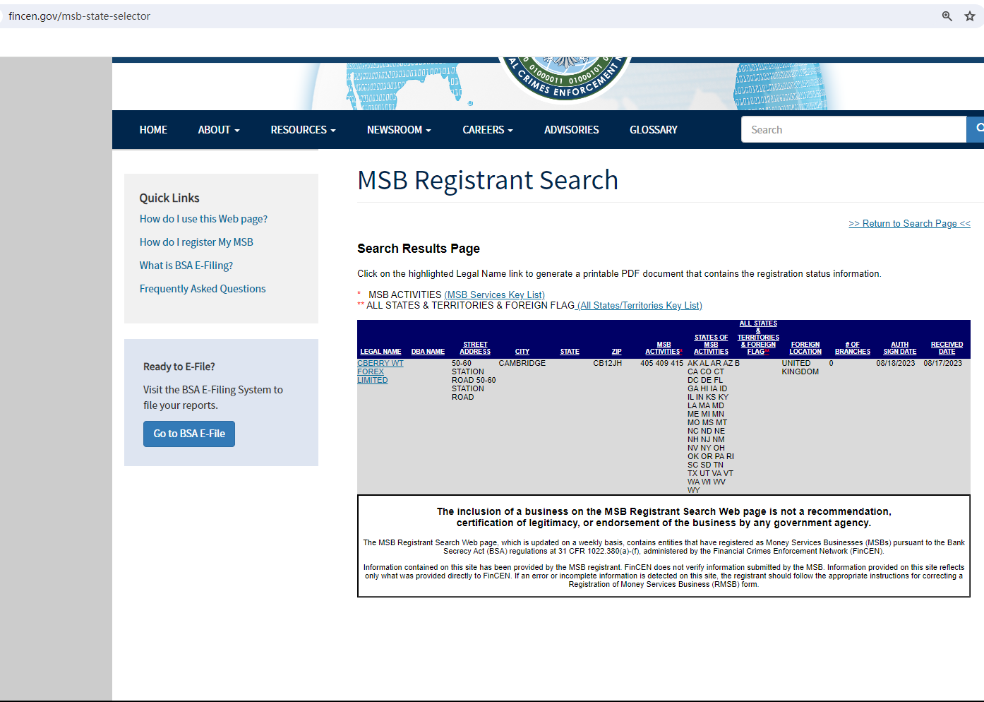Expand the NEWSROOM dropdown menu
The height and width of the screenshot is (702, 984).
click(x=399, y=130)
